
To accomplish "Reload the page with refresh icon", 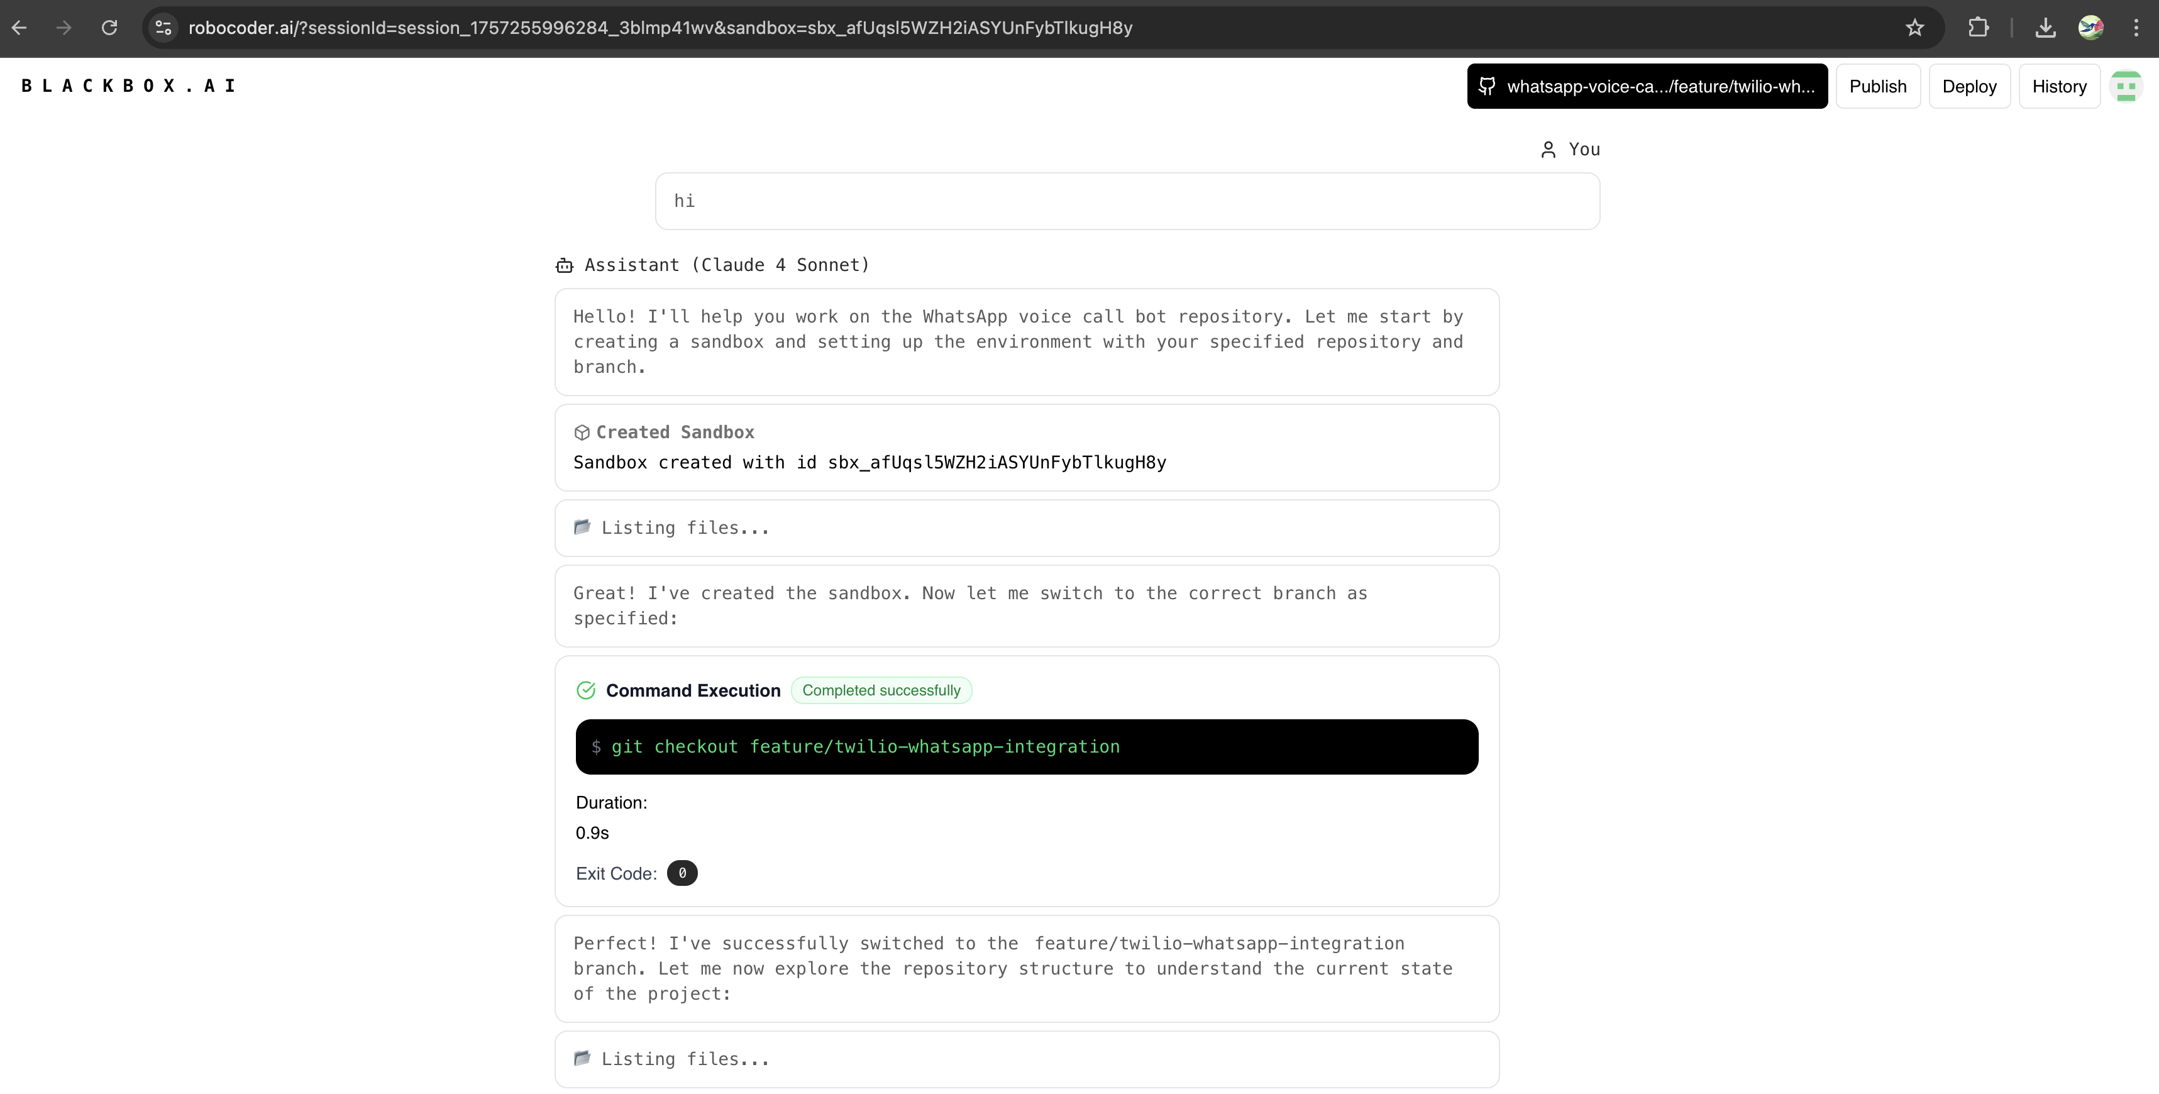I will [x=109, y=28].
